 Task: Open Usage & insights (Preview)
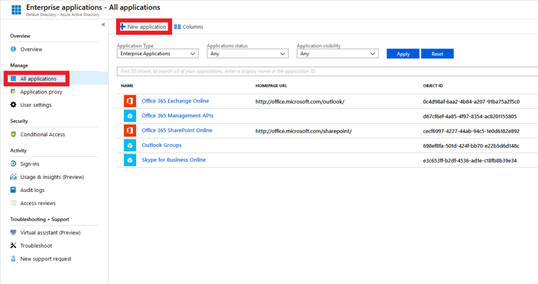tap(52, 177)
